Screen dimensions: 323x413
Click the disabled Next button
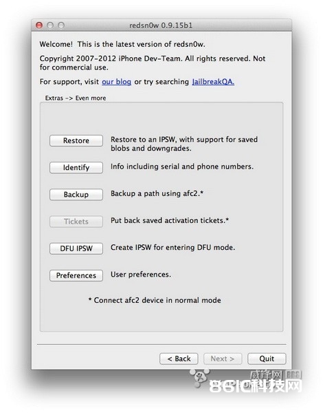(223, 359)
